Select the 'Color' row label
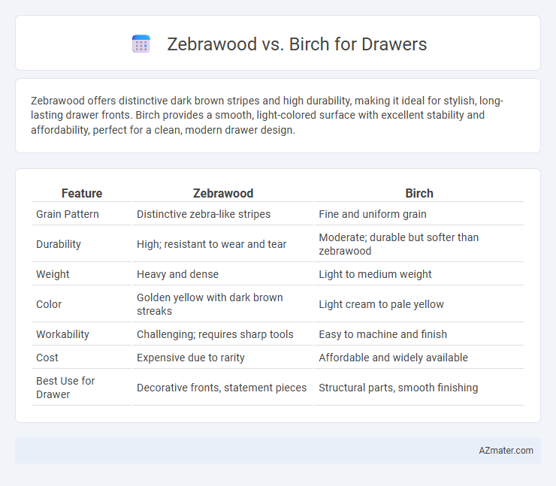 (x=49, y=304)
